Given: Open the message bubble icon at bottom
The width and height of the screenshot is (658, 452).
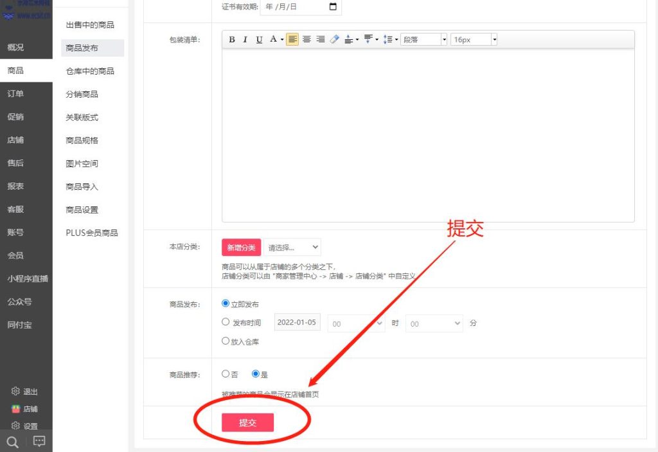Looking at the screenshot, I should pyautogui.click(x=39, y=440).
